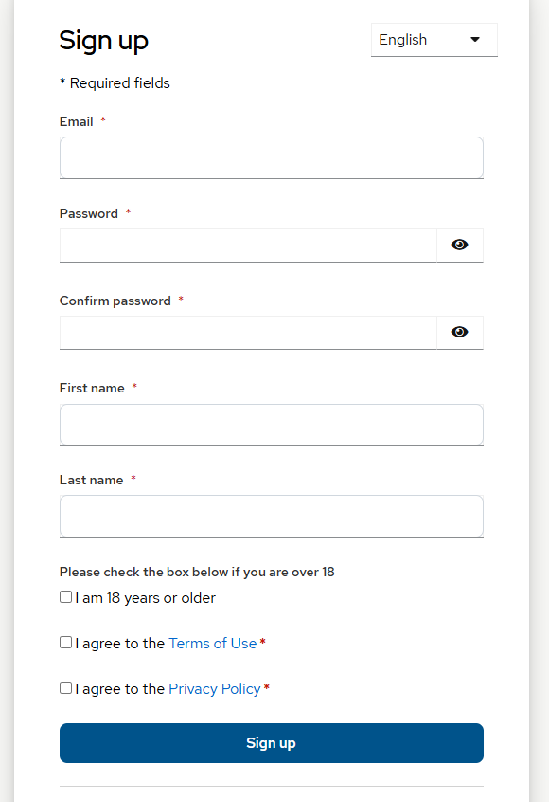Agree to the Privacy Policy checkbox
Viewport: 549px width, 802px height.
point(65,687)
